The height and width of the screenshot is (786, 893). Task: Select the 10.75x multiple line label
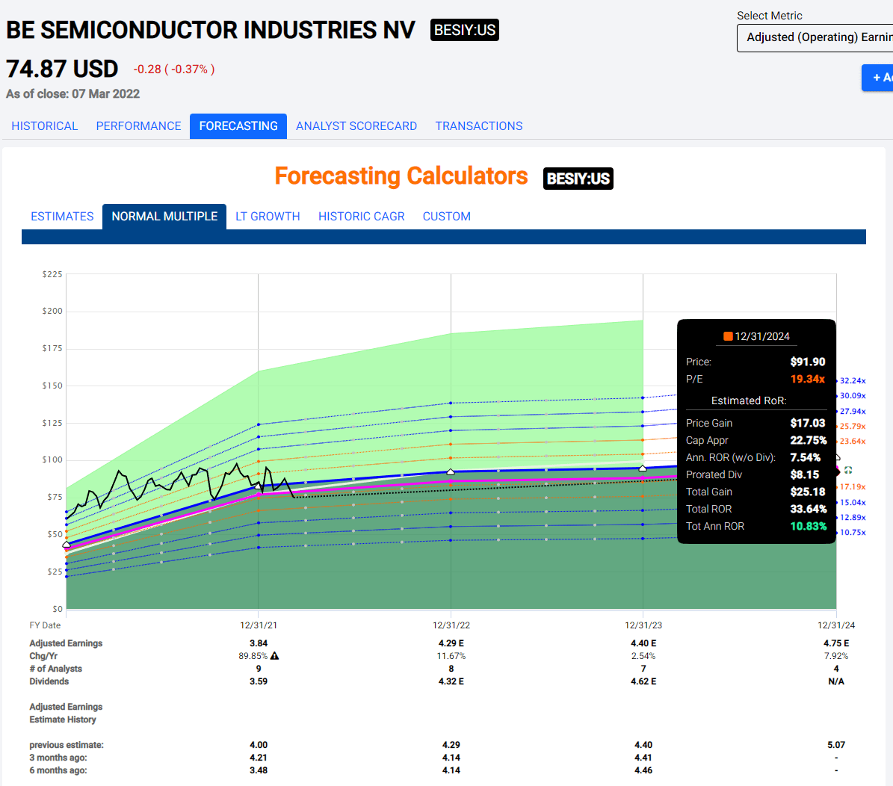pyautogui.click(x=853, y=532)
